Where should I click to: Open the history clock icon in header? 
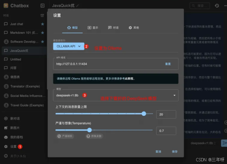(217, 6)
